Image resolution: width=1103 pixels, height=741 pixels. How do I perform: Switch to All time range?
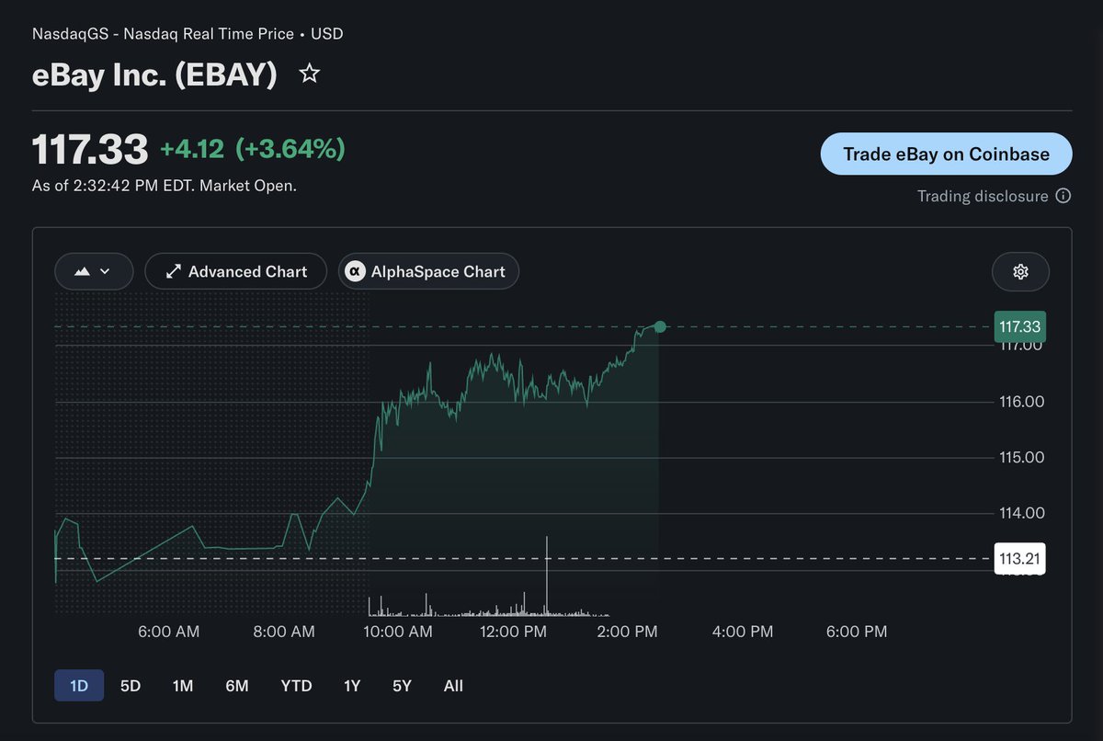point(453,686)
